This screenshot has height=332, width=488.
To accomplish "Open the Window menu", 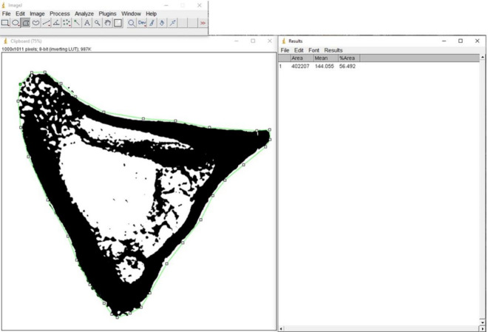I will (x=131, y=14).
